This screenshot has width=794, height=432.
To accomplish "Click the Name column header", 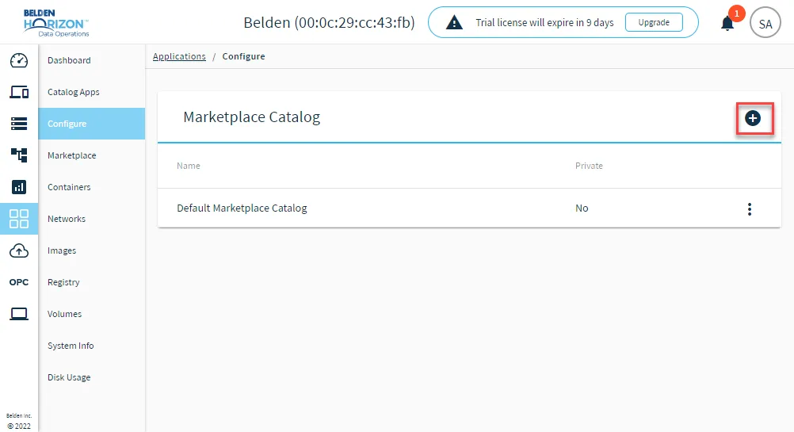I will point(189,166).
